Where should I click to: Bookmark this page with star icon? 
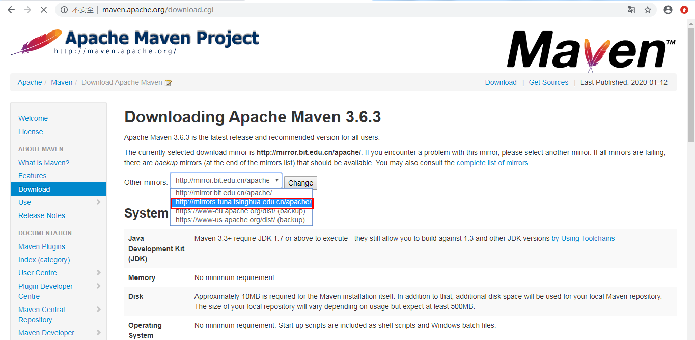click(x=648, y=10)
